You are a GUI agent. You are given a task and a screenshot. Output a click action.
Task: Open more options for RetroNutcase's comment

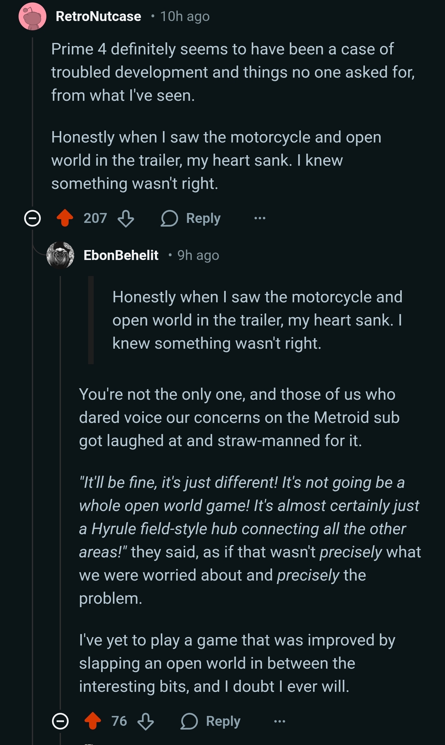click(260, 219)
